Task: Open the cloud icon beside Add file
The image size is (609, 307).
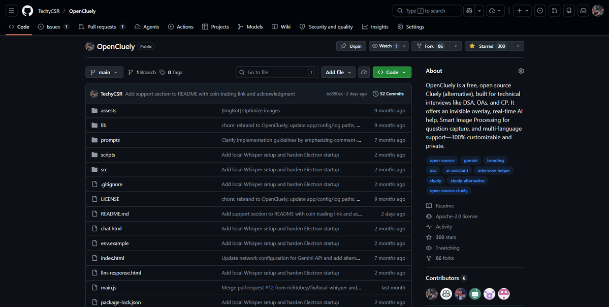Action: point(364,72)
